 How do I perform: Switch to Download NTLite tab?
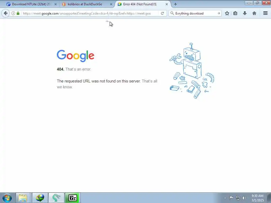(x=32, y=4)
